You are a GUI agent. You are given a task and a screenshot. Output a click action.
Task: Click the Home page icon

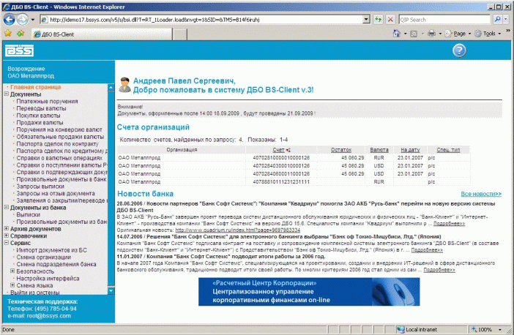click(397, 34)
